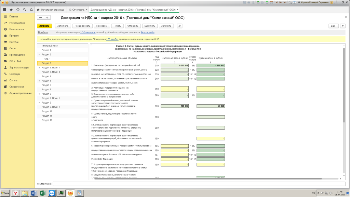The image size is (350, 197).
Task: Open Банк и касса section
Action: click(16, 29)
